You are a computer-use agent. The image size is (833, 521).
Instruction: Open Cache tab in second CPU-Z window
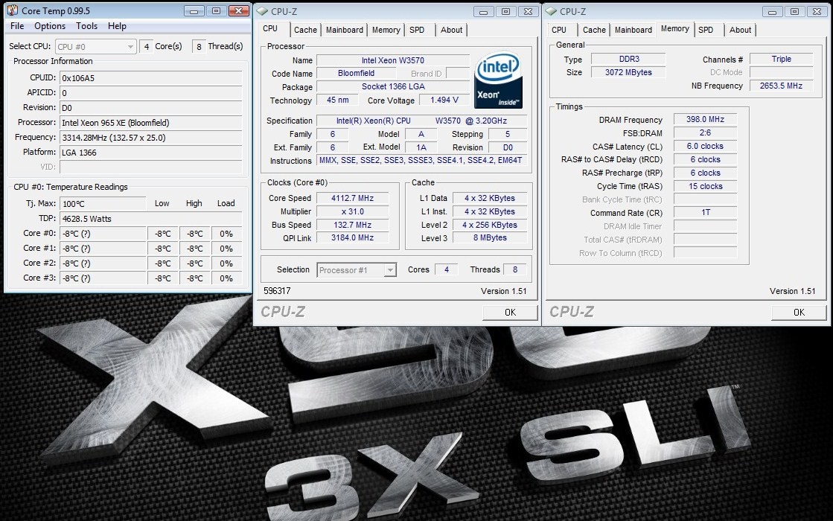pyautogui.click(x=594, y=30)
